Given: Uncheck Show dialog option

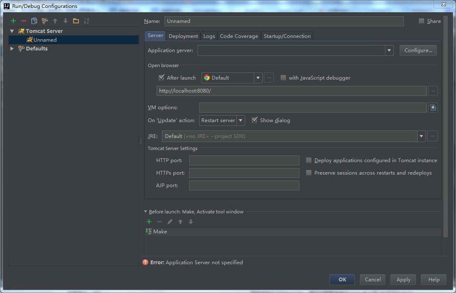Looking at the screenshot, I should tap(254, 120).
